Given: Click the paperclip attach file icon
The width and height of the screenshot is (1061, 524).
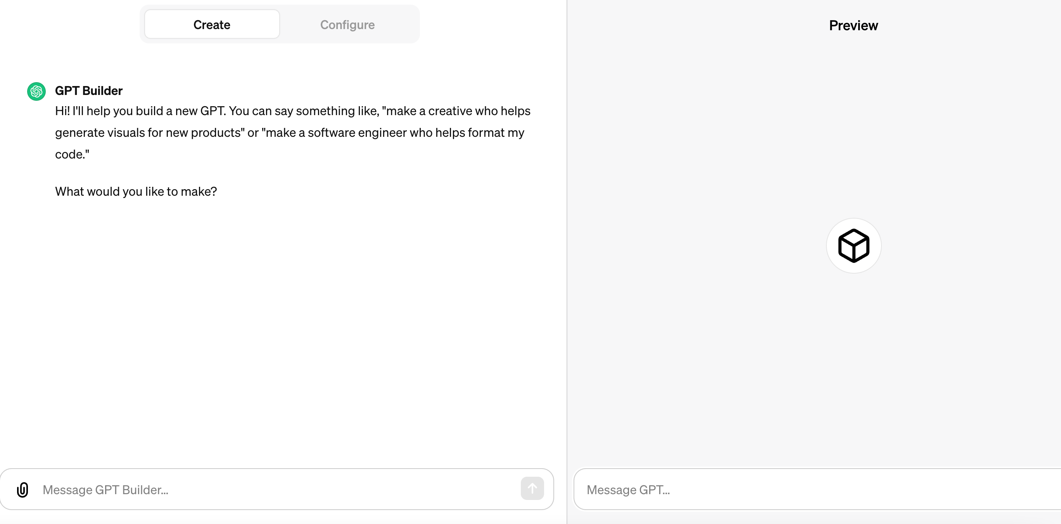Looking at the screenshot, I should coord(22,490).
